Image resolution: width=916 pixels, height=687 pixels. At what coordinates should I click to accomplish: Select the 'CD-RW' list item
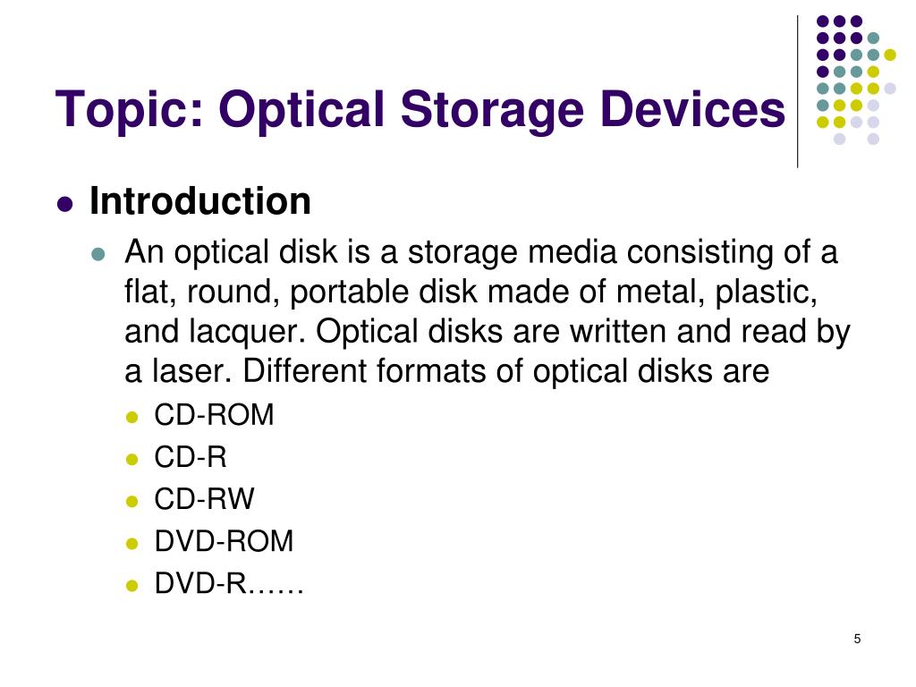[x=204, y=499]
